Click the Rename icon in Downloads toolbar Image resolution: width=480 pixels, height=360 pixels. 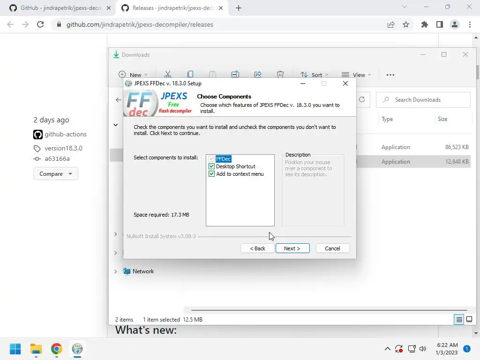click(235, 75)
